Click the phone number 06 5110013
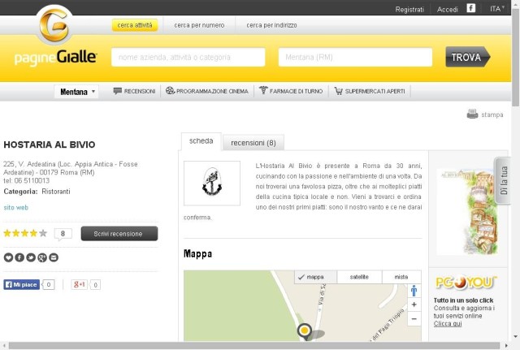Viewport: 520px width, 350px height. point(32,180)
